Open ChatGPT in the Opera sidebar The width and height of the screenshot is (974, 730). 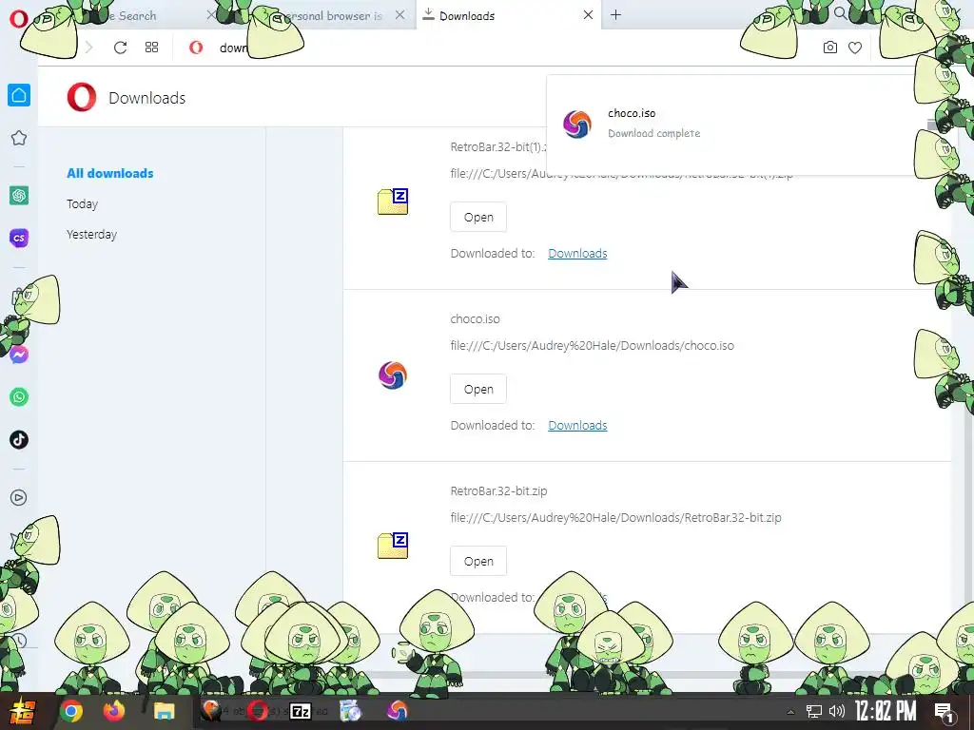point(19,196)
